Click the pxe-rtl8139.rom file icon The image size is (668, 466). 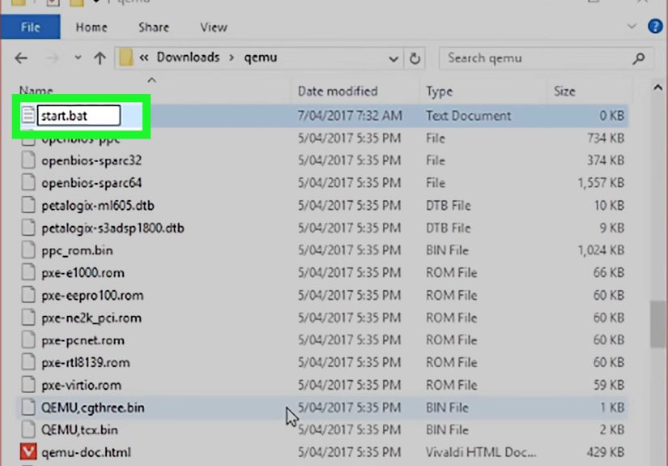coord(28,362)
